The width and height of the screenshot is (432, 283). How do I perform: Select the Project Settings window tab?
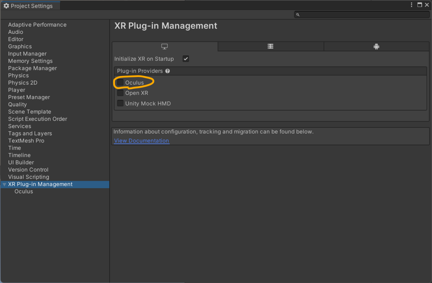[30, 6]
